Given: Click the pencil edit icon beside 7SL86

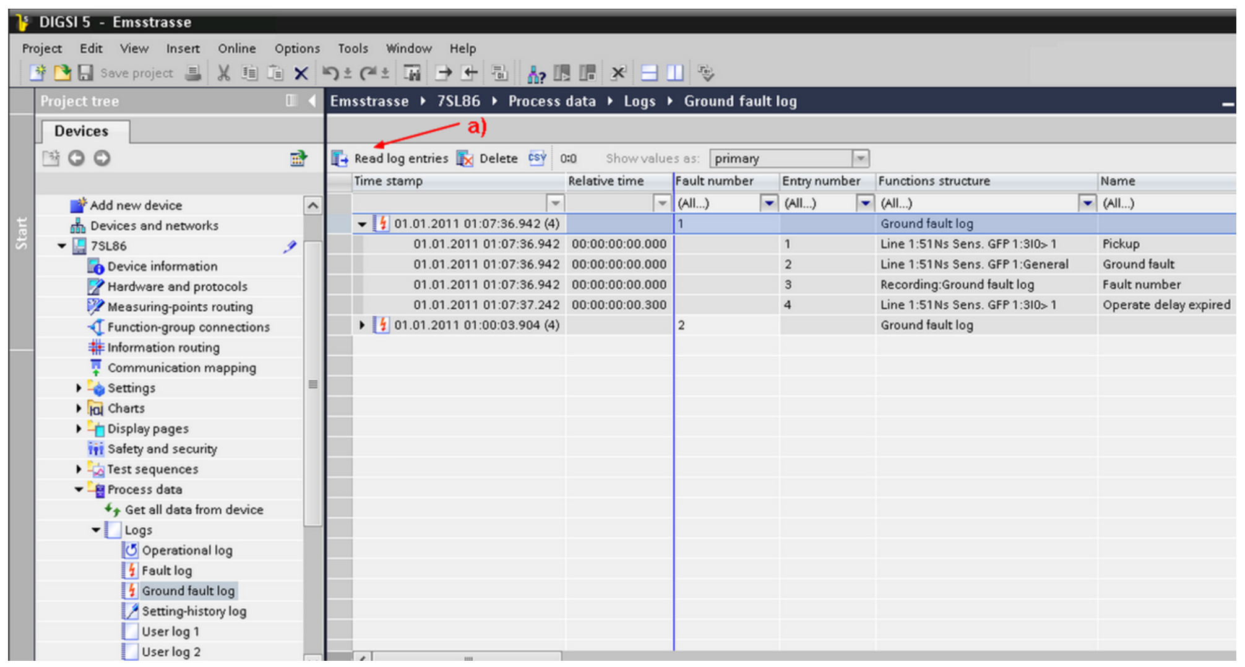Looking at the screenshot, I should point(290,246).
